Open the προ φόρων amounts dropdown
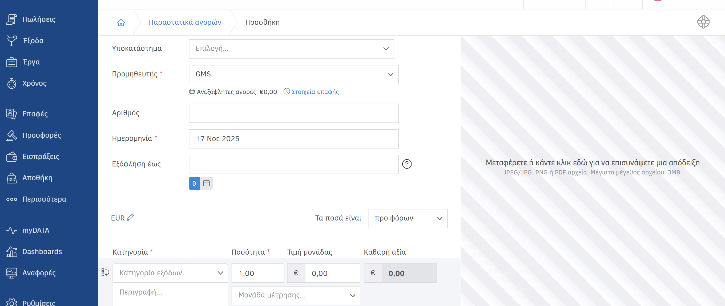The image size is (725, 306). point(407,218)
